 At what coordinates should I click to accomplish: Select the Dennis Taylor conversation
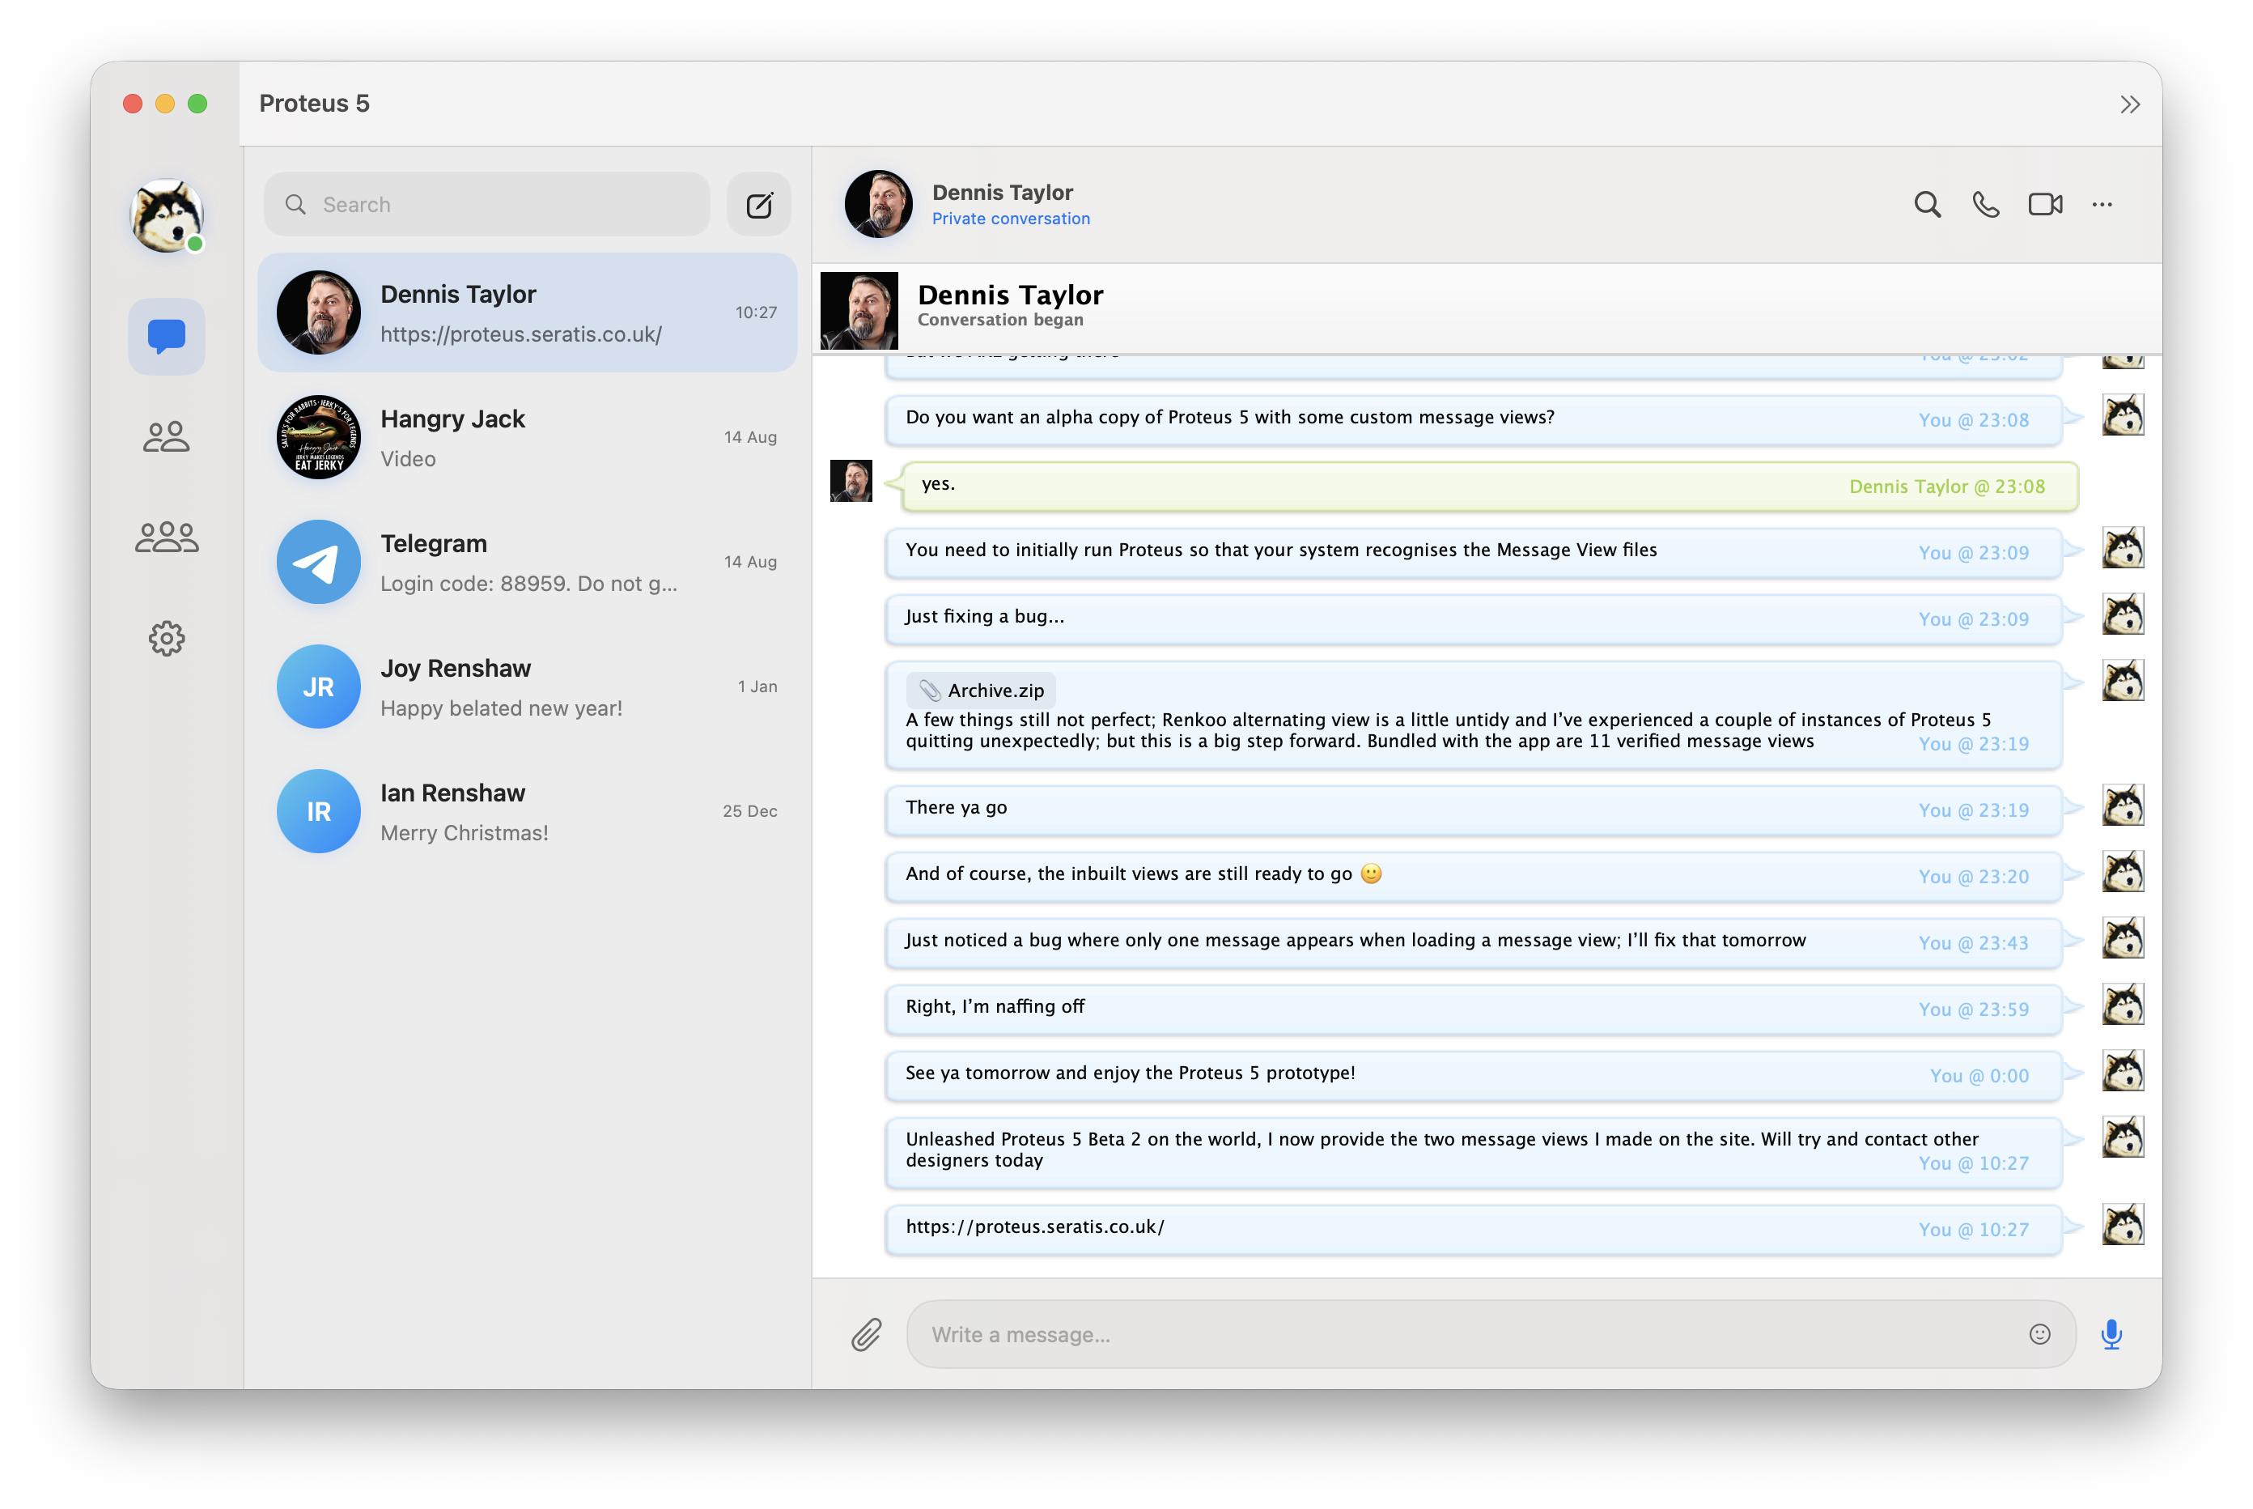point(527,312)
